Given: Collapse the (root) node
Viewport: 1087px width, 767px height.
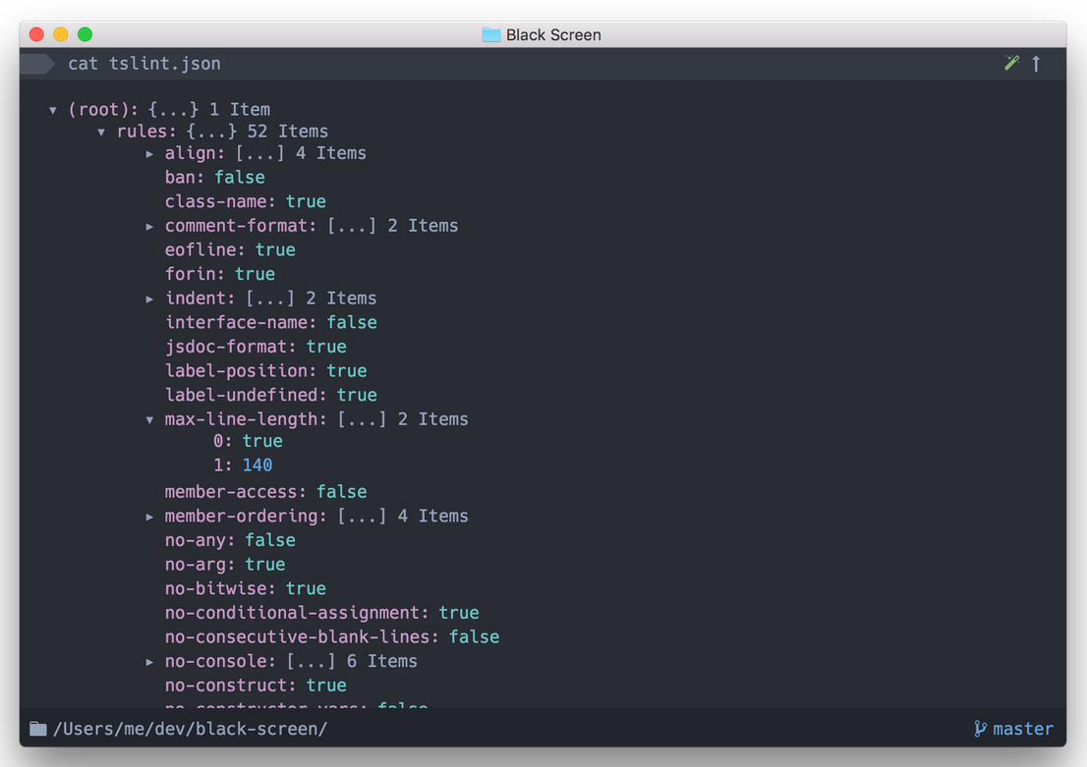Looking at the screenshot, I should point(53,110).
